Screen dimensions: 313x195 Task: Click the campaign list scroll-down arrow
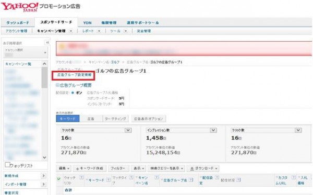point(44,158)
